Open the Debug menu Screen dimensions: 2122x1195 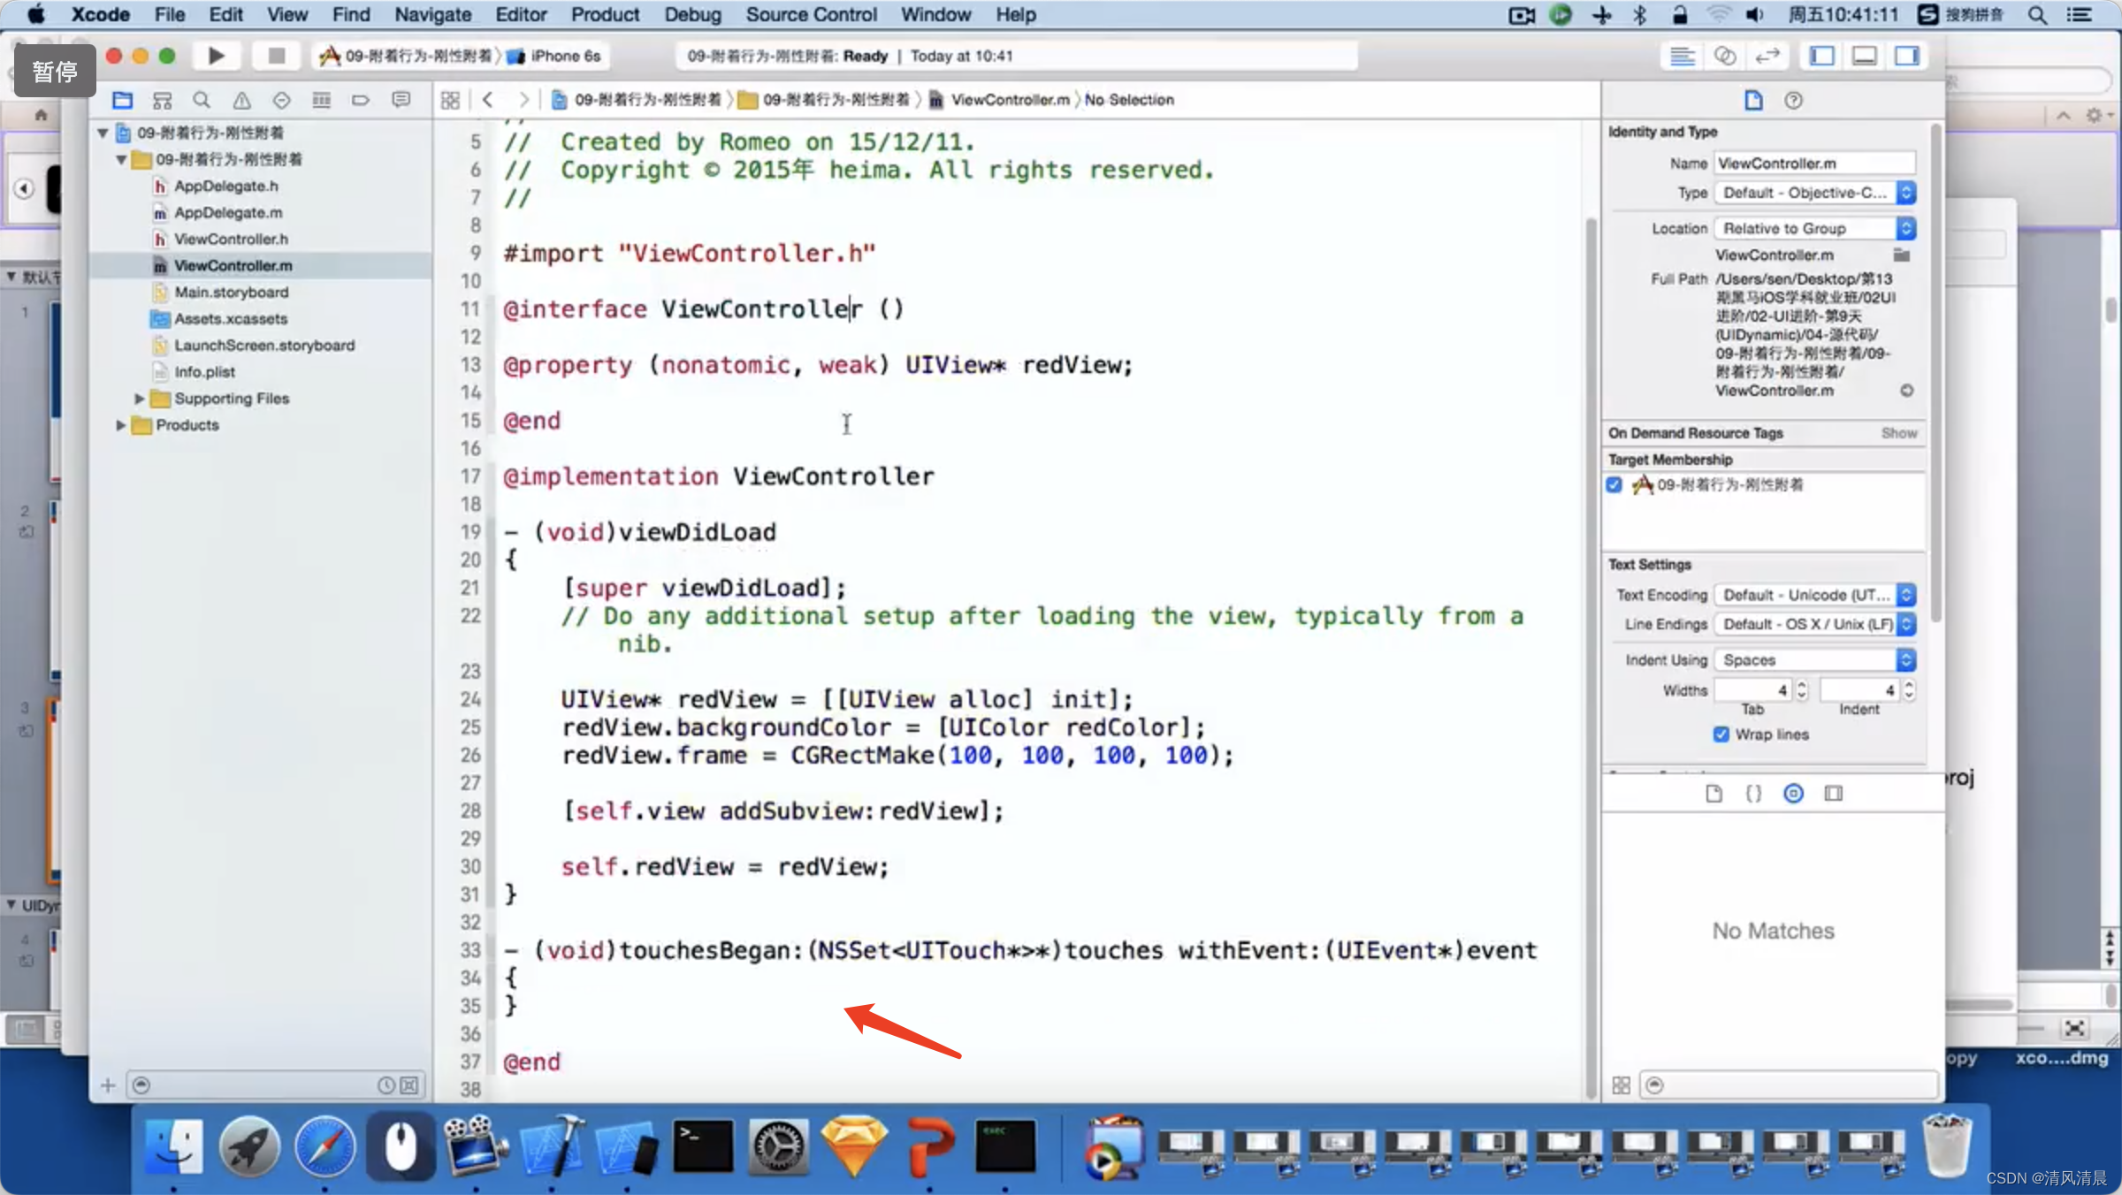[692, 14]
